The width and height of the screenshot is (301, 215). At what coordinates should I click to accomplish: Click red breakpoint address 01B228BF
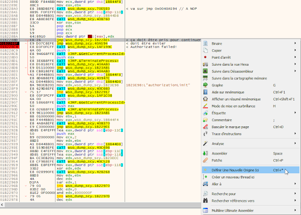tap(9, 44)
